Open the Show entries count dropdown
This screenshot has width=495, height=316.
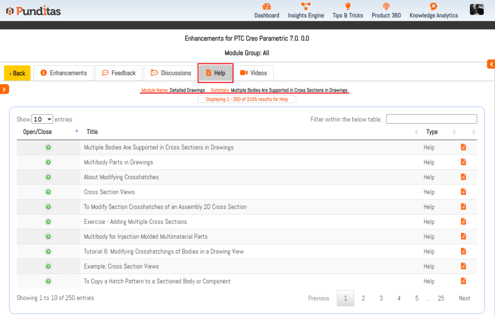42,119
